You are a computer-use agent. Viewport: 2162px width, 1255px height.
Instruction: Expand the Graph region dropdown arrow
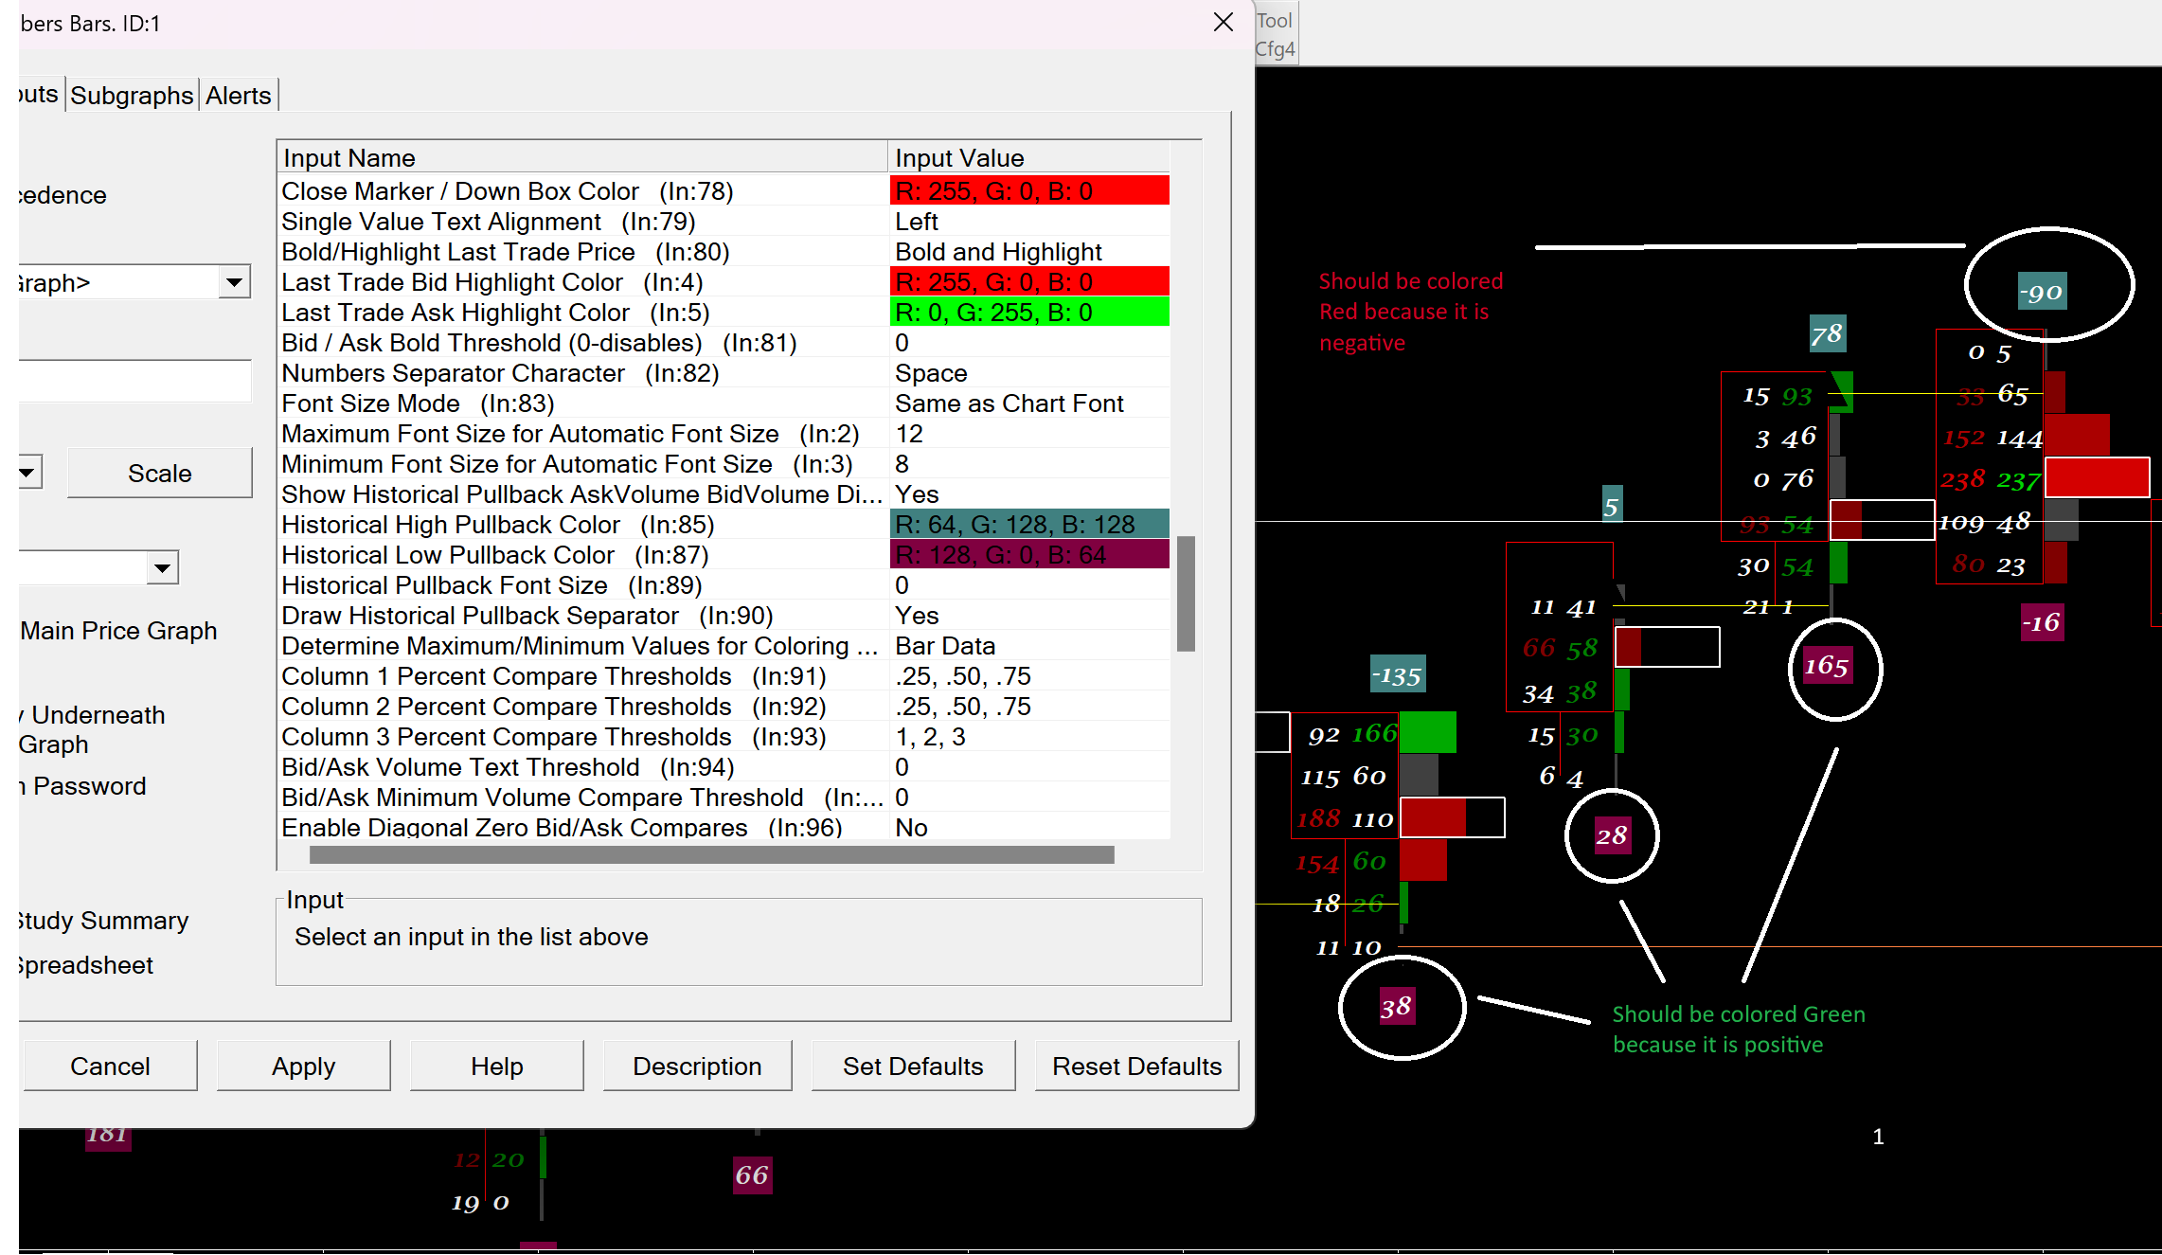click(234, 282)
